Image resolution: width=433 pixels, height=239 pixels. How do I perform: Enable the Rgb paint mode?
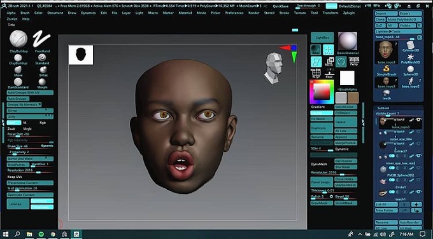43,123
